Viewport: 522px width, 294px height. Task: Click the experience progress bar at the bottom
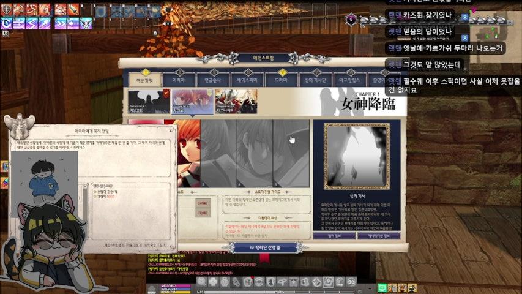point(279,292)
